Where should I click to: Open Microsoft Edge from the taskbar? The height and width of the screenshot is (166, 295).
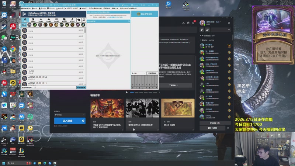click(x=45, y=163)
